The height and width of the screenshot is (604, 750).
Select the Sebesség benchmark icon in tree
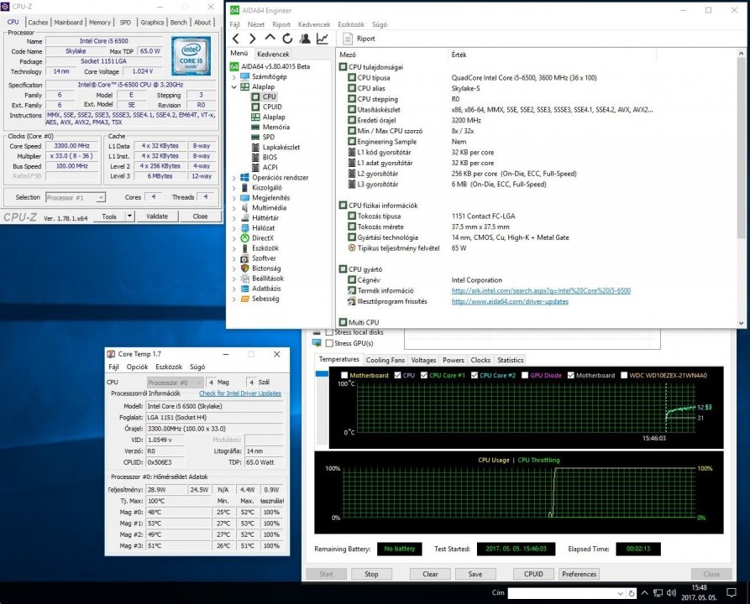245,299
